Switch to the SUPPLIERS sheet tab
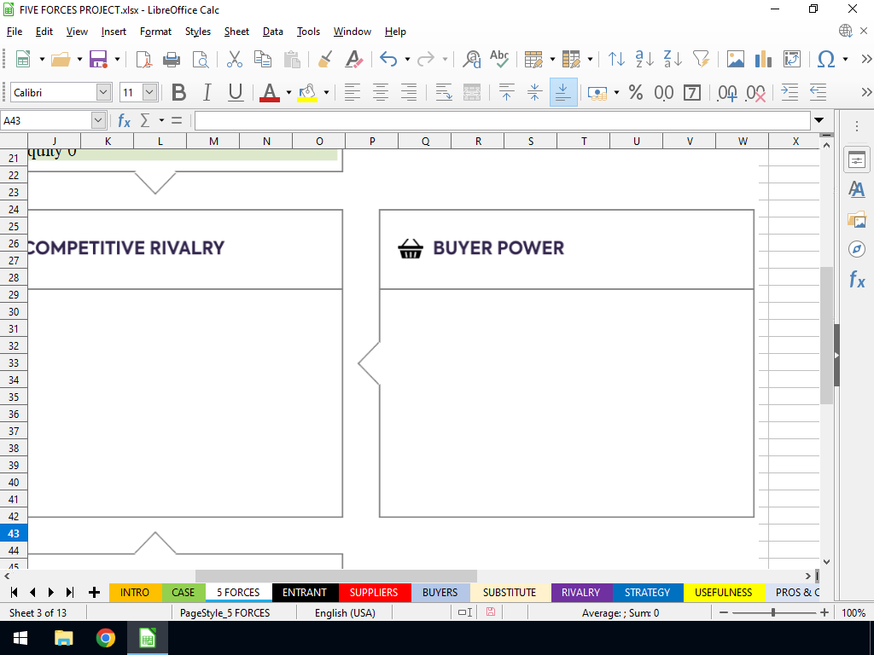 click(x=374, y=592)
